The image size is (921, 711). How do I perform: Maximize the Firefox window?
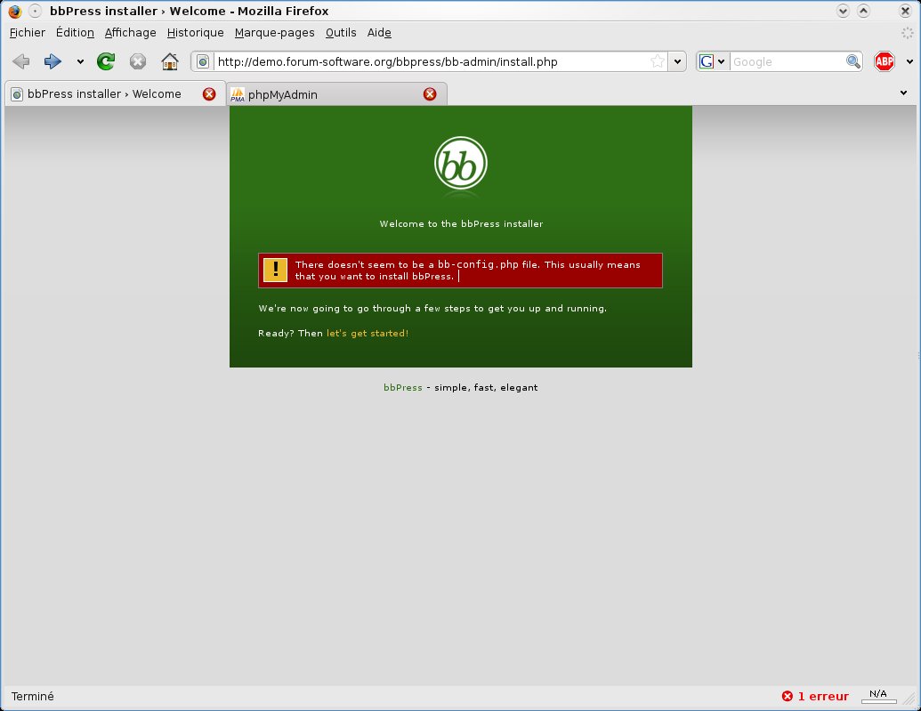863,12
